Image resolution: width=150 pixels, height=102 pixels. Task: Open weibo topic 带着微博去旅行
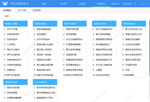pyautogui.click(x=14, y=60)
